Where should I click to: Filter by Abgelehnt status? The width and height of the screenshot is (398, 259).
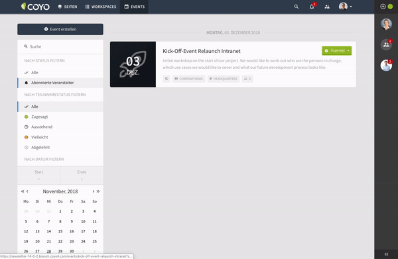click(x=60, y=147)
